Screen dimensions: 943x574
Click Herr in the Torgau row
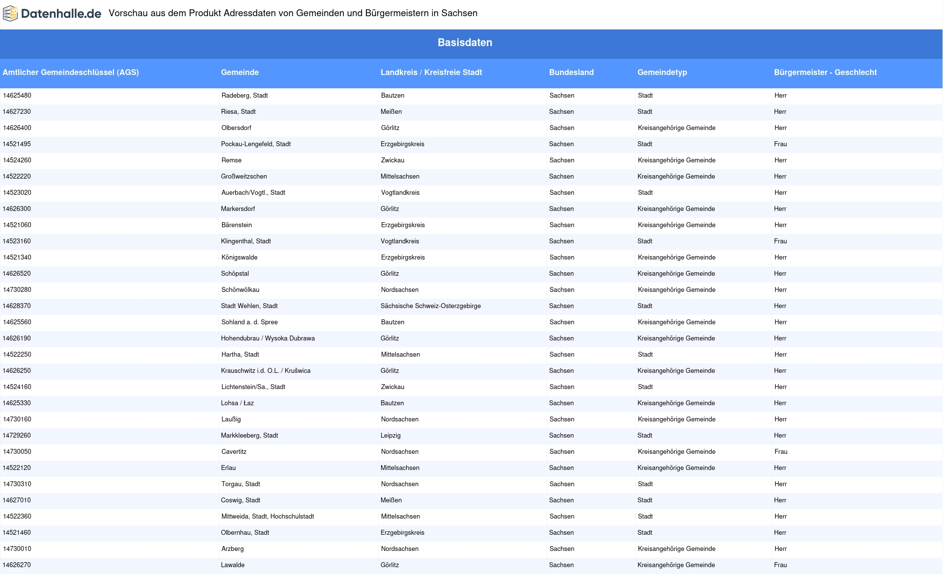click(781, 484)
